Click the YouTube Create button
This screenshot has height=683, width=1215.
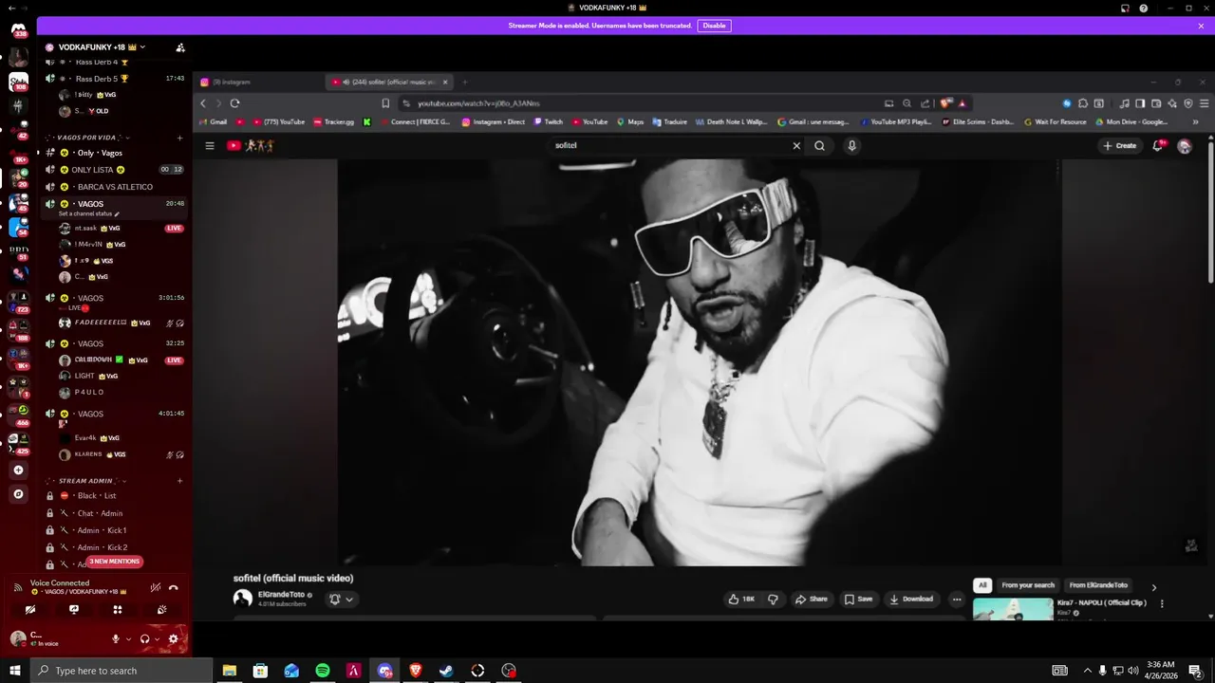point(1119,146)
